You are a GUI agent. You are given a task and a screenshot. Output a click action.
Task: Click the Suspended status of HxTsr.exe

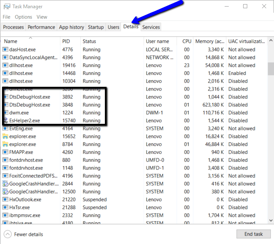95,207
